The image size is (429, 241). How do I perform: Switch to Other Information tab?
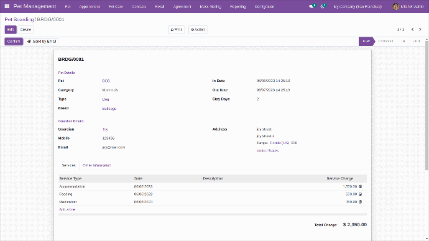(x=96, y=165)
